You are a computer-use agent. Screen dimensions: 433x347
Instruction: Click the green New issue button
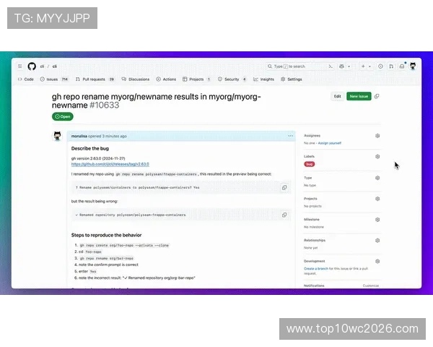(359, 96)
